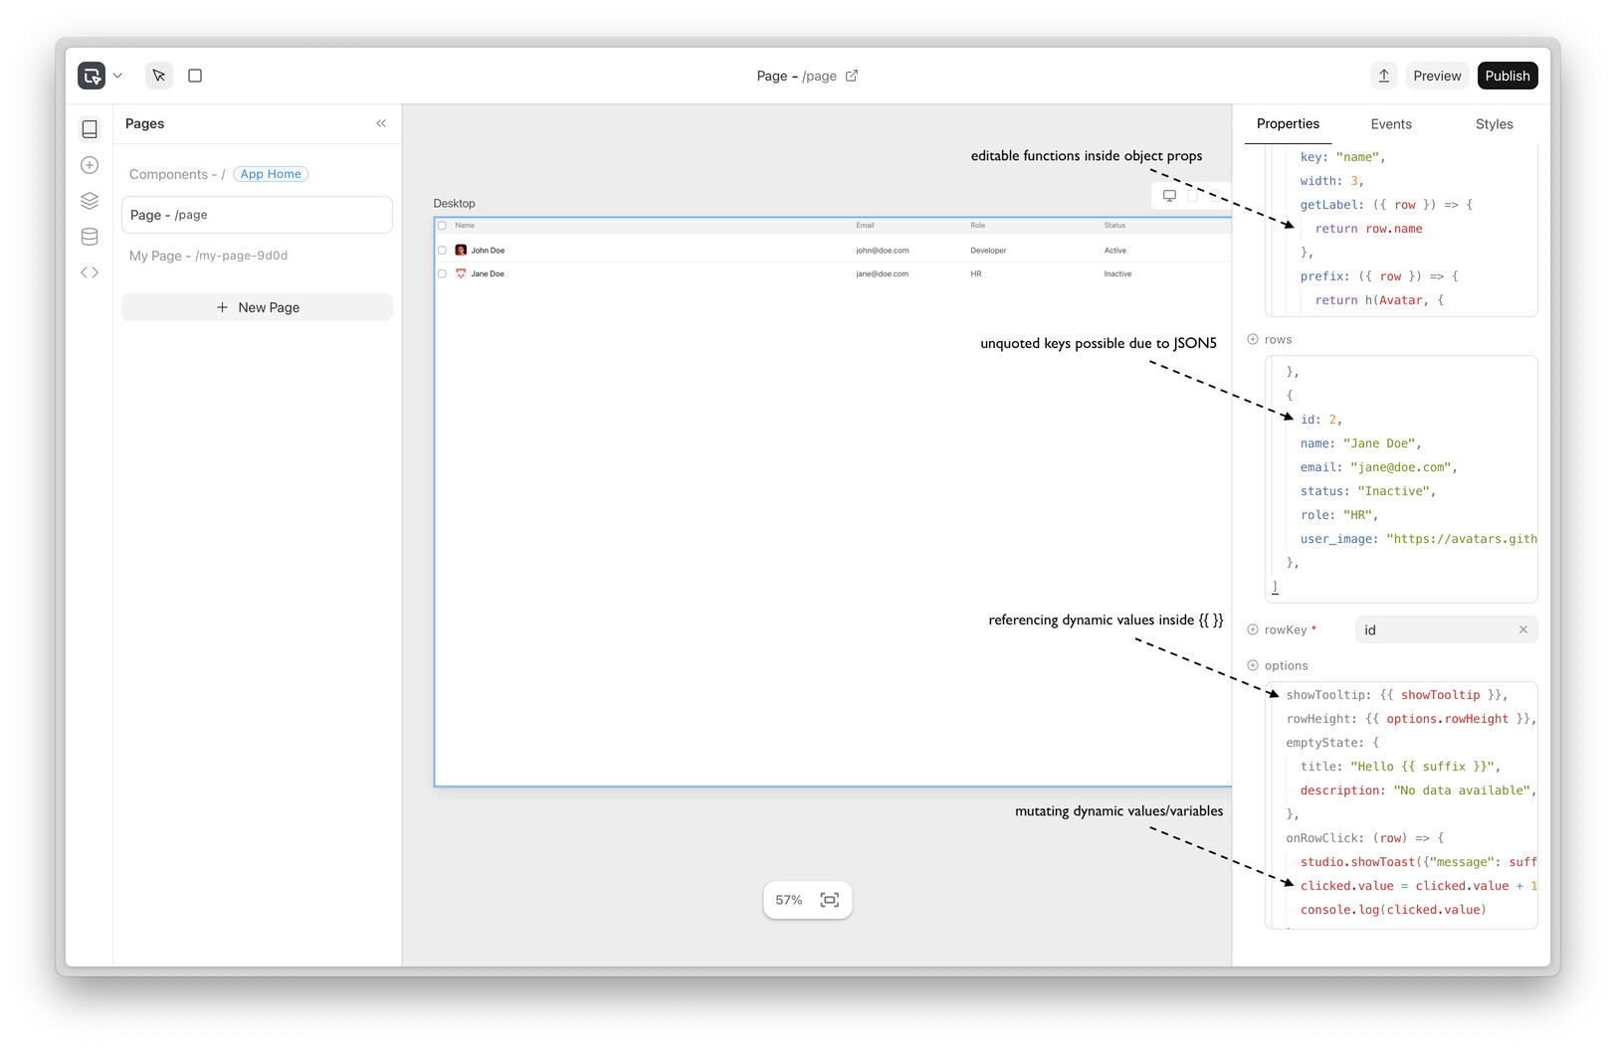Add a page with New Page button
This screenshot has height=1050, width=1616.
click(x=257, y=307)
